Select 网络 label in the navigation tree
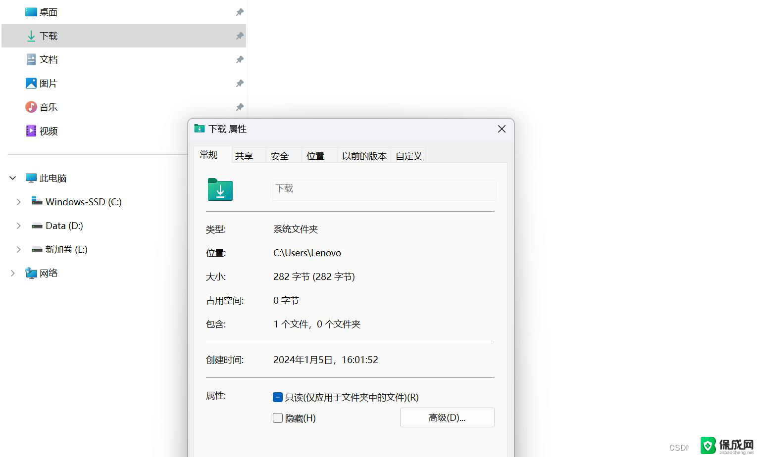The width and height of the screenshot is (761, 457). [x=49, y=273]
